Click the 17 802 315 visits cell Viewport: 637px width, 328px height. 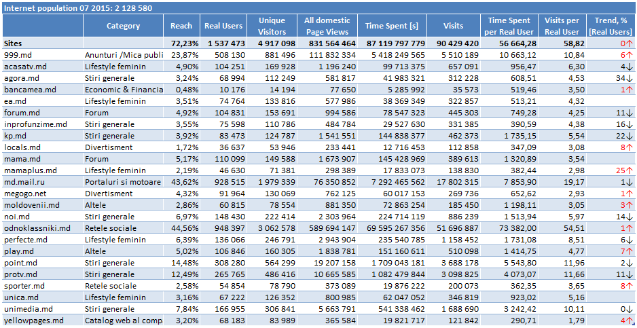coord(454,182)
